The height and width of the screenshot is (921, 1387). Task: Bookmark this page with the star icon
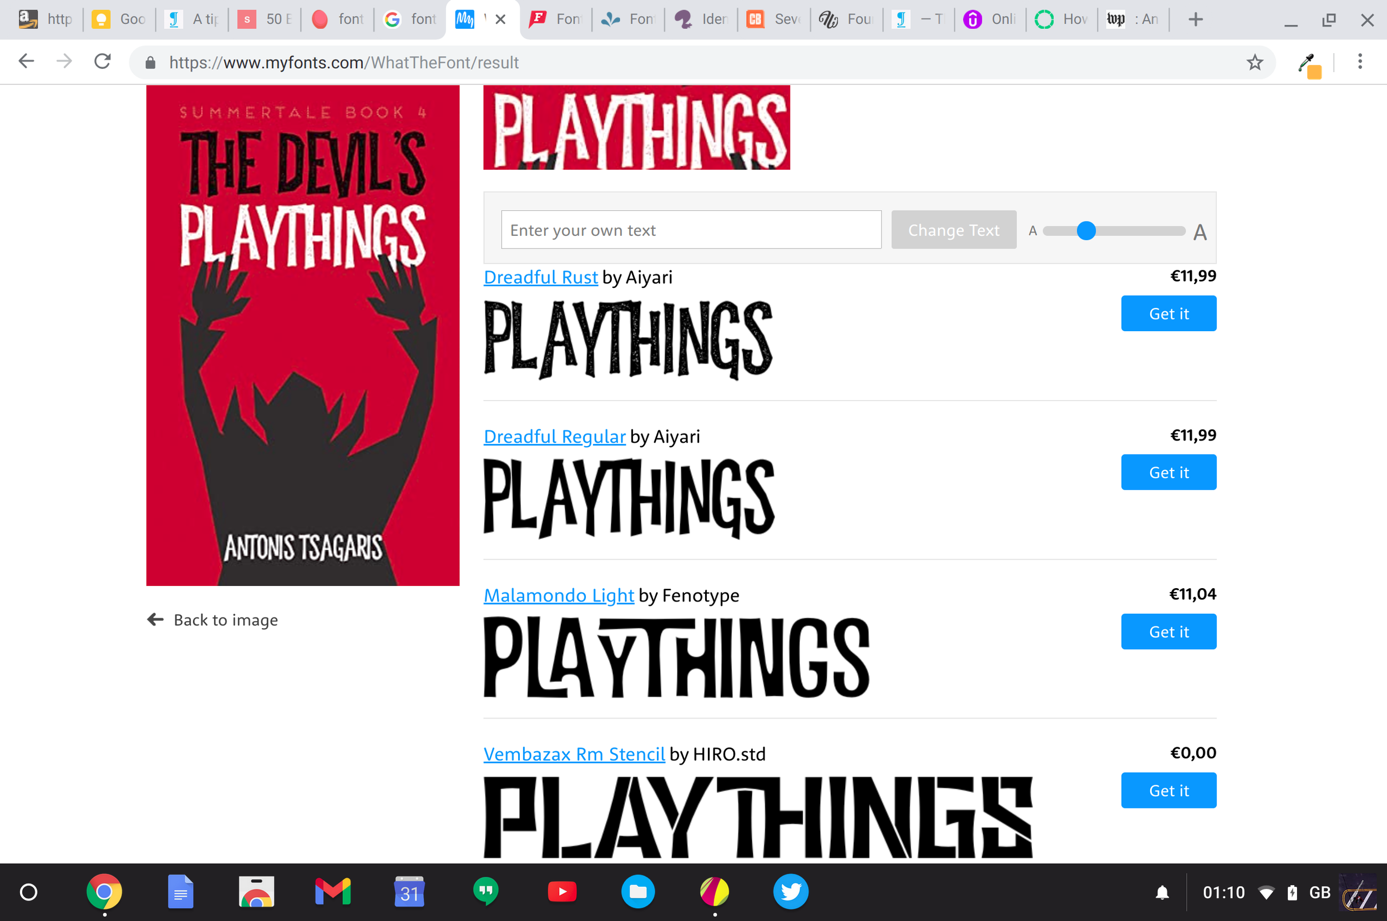click(1254, 62)
